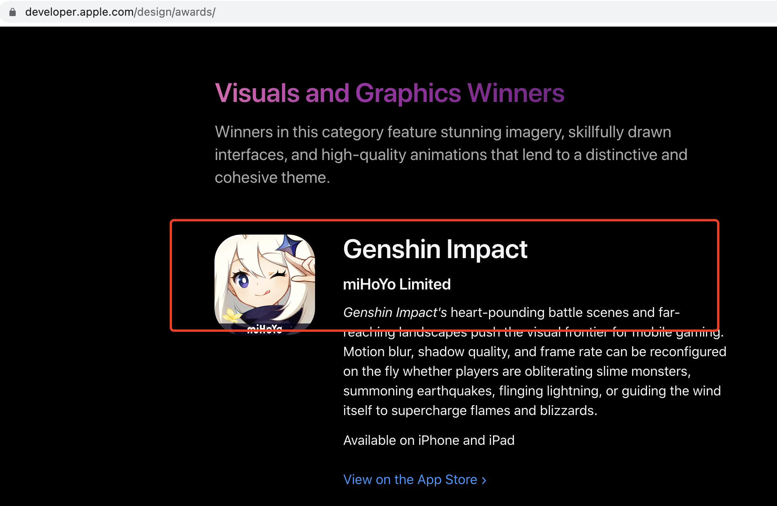The width and height of the screenshot is (777, 506).
Task: Click the chevron arrow after App Store link
Action: click(x=484, y=481)
